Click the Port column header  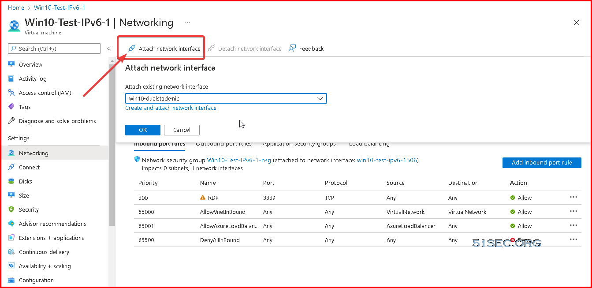pyautogui.click(x=269, y=183)
